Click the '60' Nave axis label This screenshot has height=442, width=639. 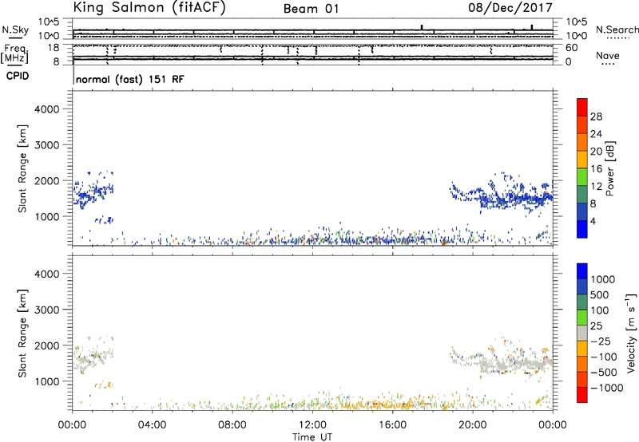(x=571, y=48)
